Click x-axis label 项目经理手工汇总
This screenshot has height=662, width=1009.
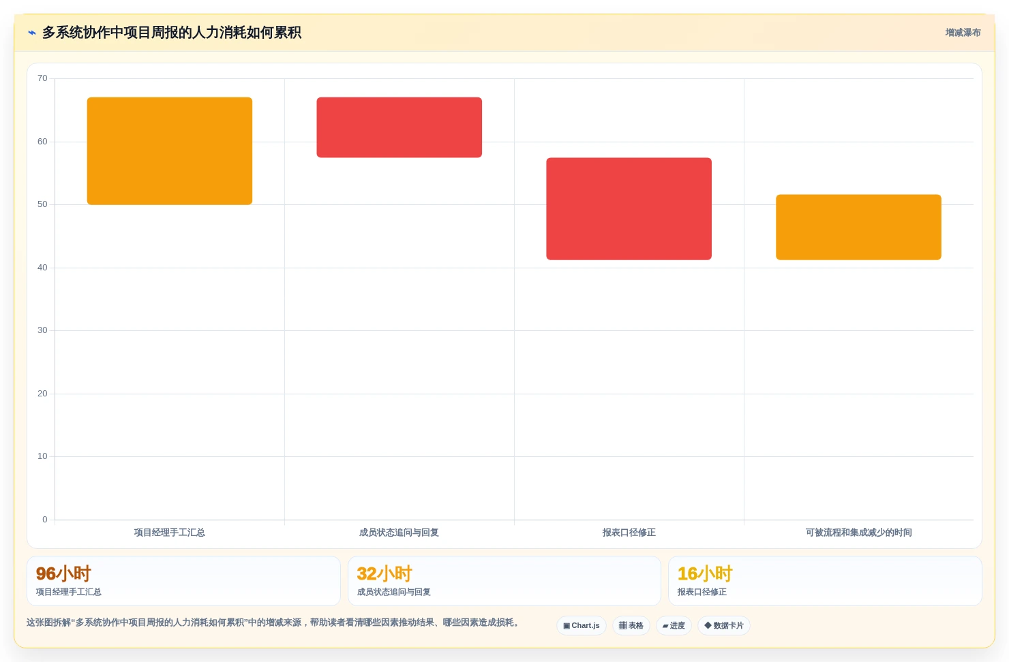coord(170,533)
